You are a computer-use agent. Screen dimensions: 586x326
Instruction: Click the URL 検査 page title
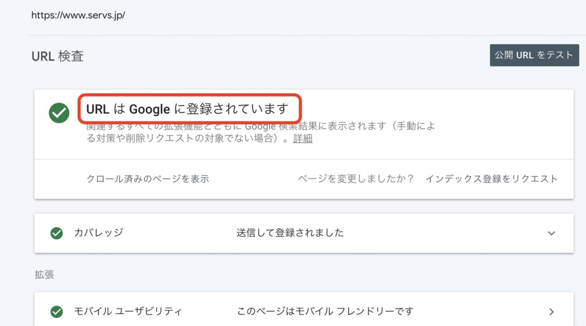coord(58,57)
